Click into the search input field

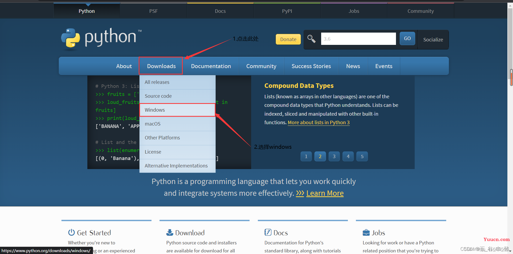click(x=358, y=39)
